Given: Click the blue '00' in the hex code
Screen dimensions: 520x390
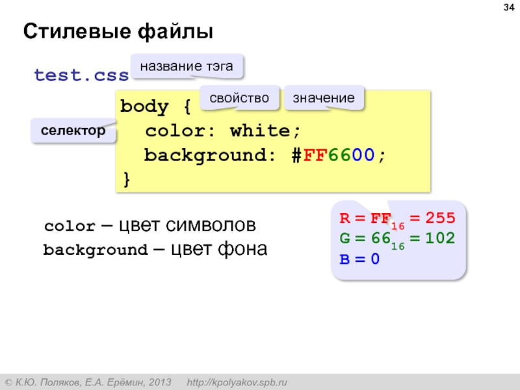Looking at the screenshot, I should pyautogui.click(x=363, y=155).
